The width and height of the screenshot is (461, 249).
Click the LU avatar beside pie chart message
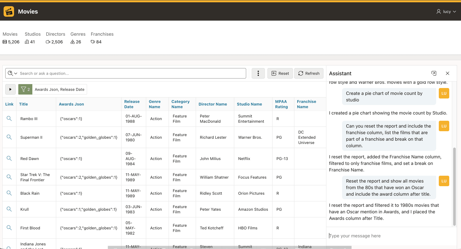click(x=444, y=93)
